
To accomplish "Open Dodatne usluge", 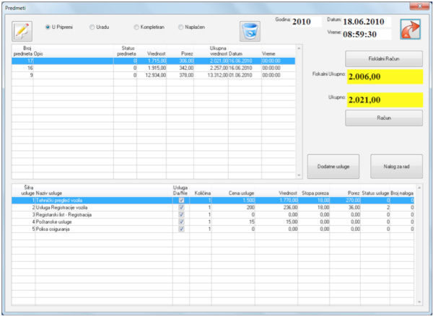I will (333, 166).
